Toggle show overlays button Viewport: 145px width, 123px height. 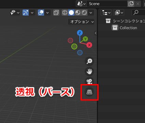point(41,13)
